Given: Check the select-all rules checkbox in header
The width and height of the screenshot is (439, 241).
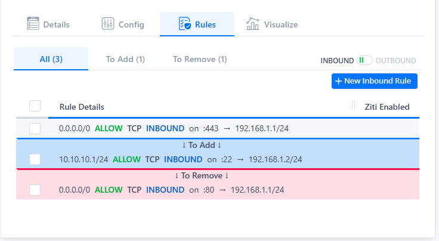Looking at the screenshot, I should (x=35, y=106).
